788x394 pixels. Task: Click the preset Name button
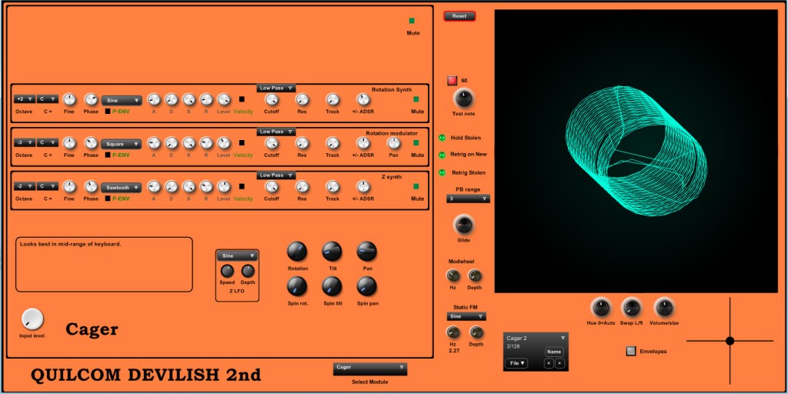coord(554,352)
